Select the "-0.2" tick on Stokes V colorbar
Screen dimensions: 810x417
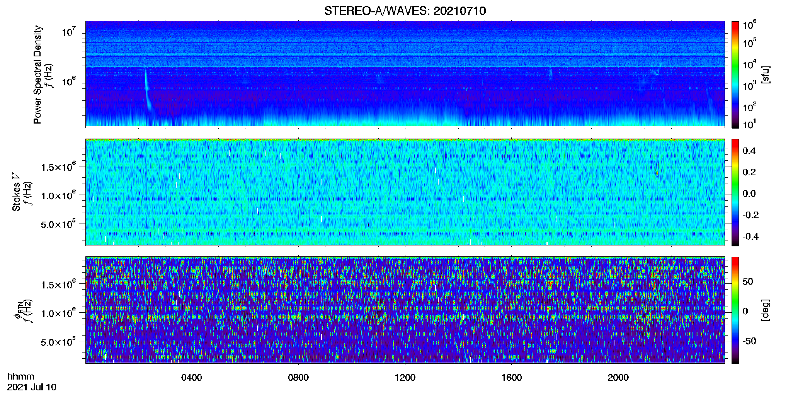(x=750, y=215)
